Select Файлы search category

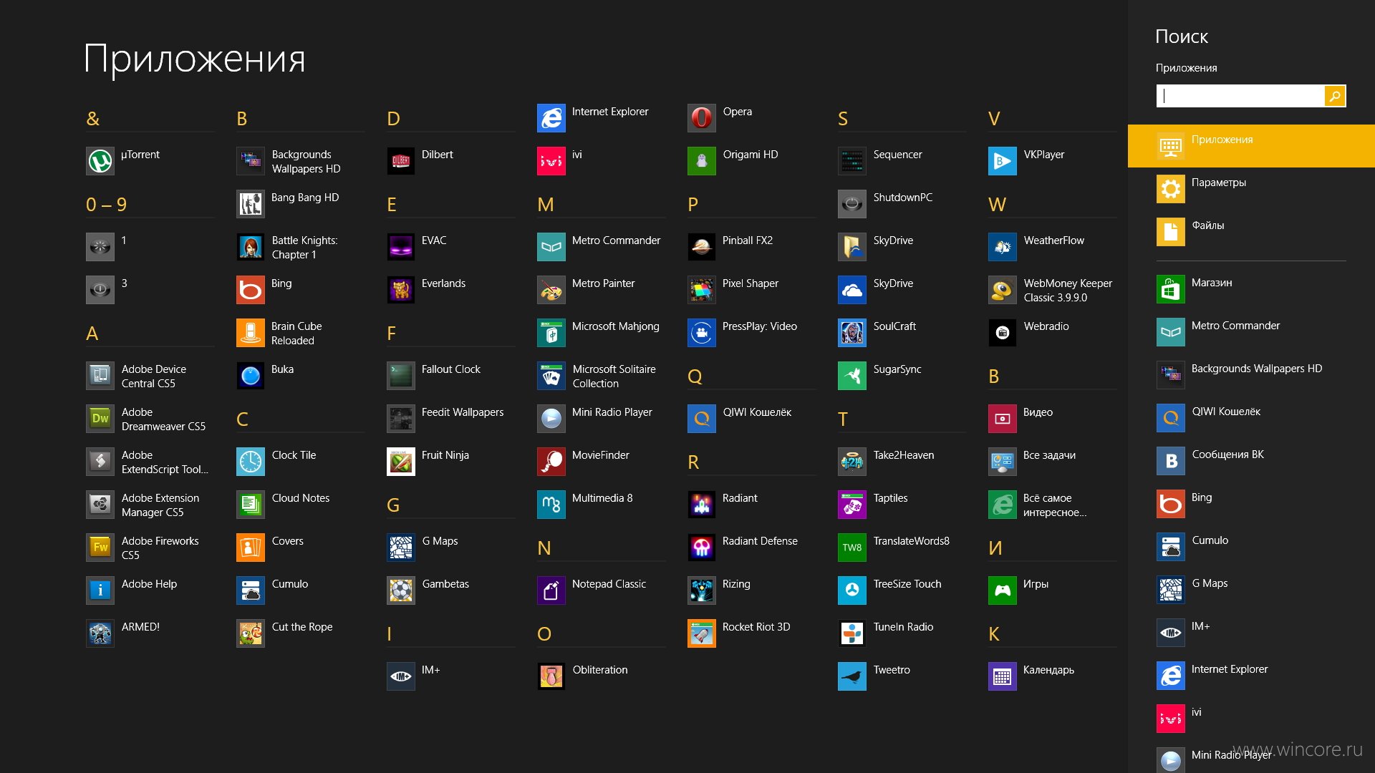[1251, 232]
